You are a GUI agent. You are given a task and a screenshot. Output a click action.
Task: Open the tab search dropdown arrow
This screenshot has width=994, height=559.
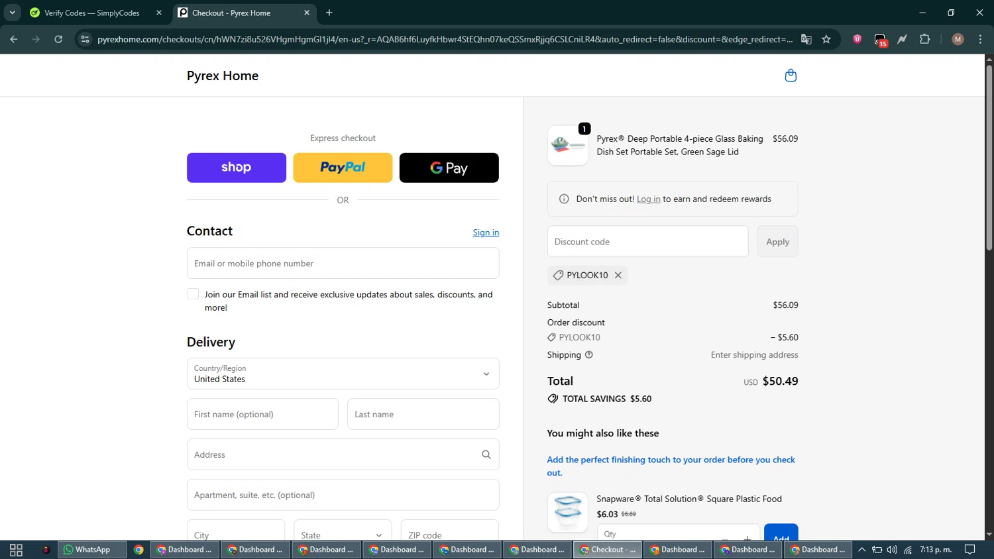[12, 13]
